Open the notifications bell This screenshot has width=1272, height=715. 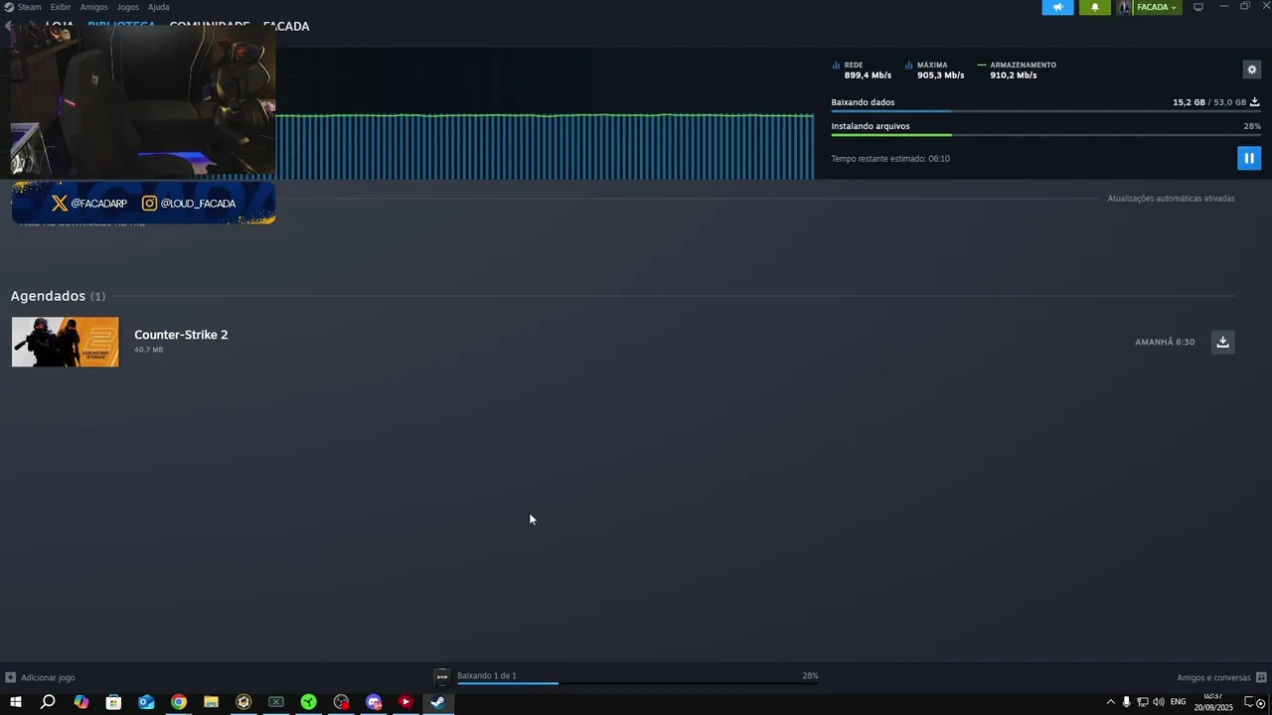pos(1095,7)
